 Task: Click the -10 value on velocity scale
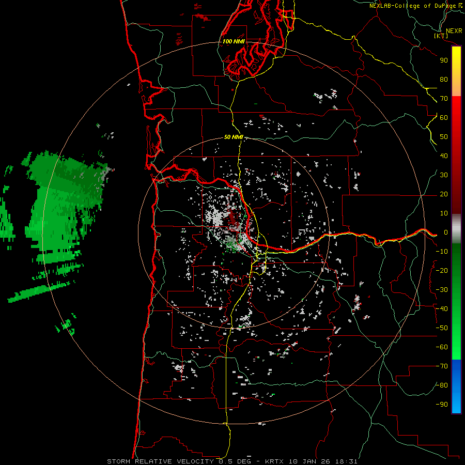tap(442, 252)
